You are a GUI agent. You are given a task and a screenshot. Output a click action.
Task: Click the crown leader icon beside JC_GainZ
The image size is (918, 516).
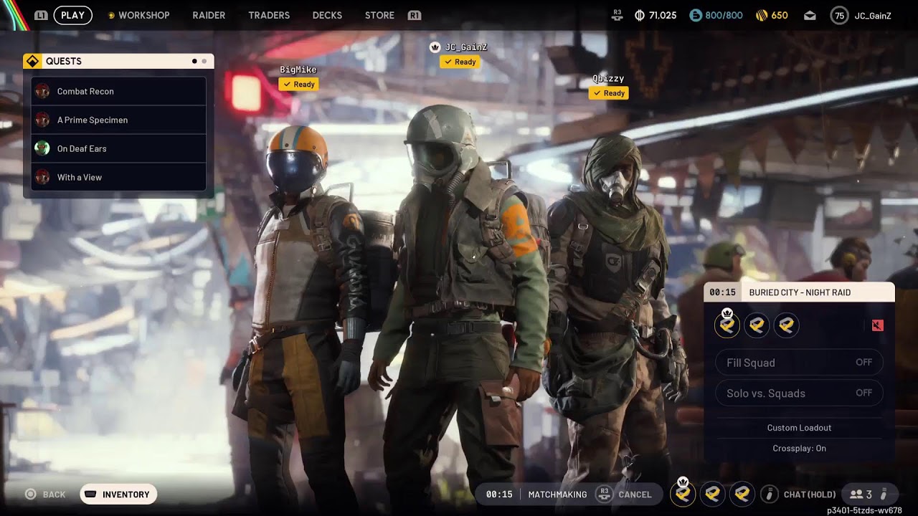coord(435,47)
